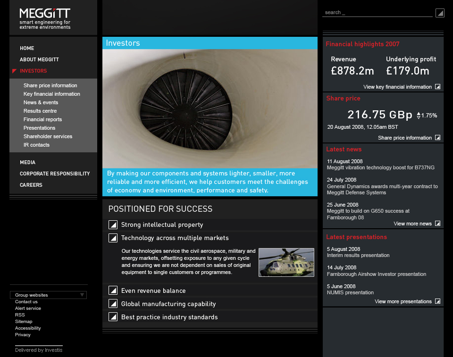
Task: Open the Group websites dropdown
Action: [48, 295]
